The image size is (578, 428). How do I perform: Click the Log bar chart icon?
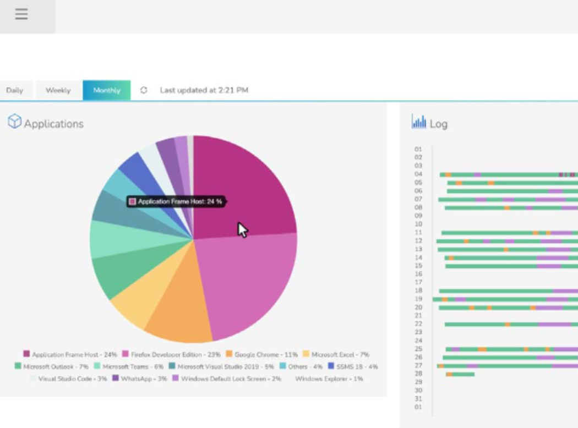[419, 122]
